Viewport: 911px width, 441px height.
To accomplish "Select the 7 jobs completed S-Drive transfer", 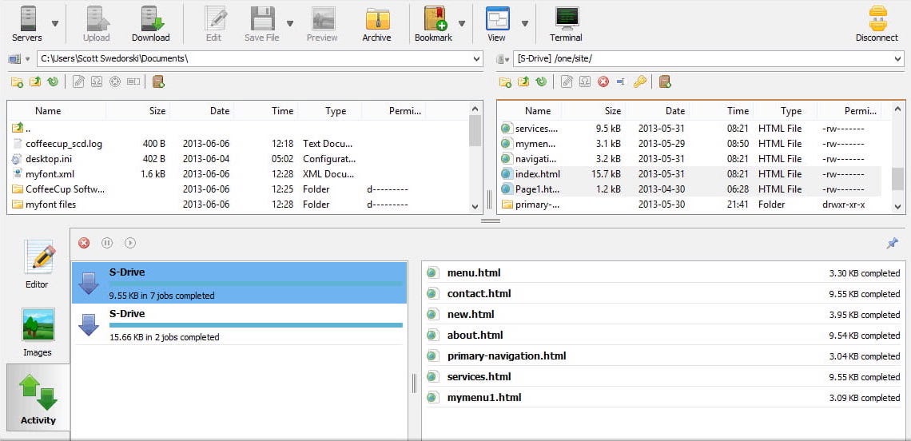I will 239,282.
